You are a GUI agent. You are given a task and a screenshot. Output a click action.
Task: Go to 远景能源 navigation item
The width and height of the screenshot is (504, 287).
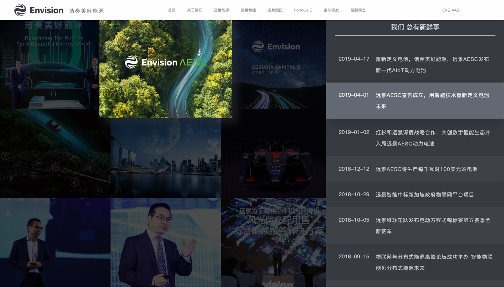click(x=221, y=10)
